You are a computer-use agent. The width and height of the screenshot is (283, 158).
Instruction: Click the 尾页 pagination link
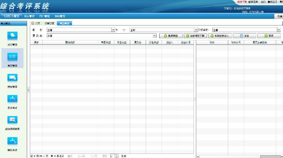point(105,156)
